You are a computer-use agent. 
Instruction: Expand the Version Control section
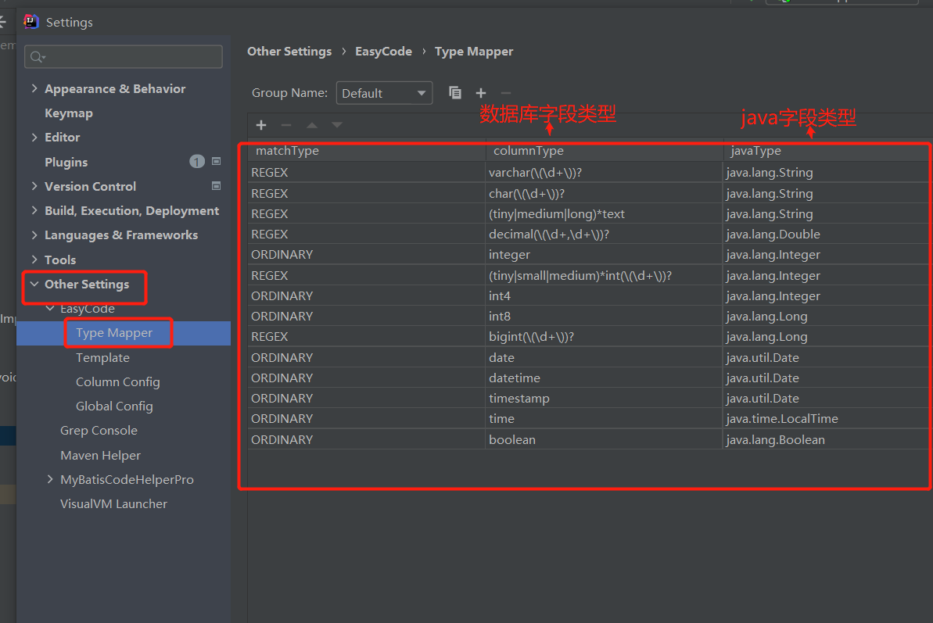(x=34, y=186)
